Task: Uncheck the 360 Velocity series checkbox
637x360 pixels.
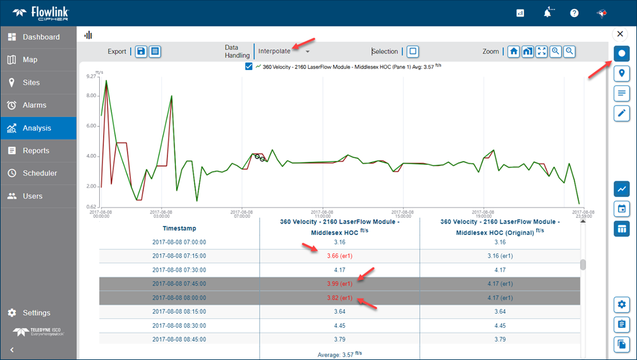Action: 249,66
